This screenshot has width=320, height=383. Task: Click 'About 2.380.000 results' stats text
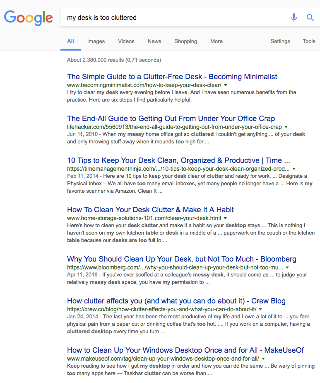pyautogui.click(x=114, y=60)
